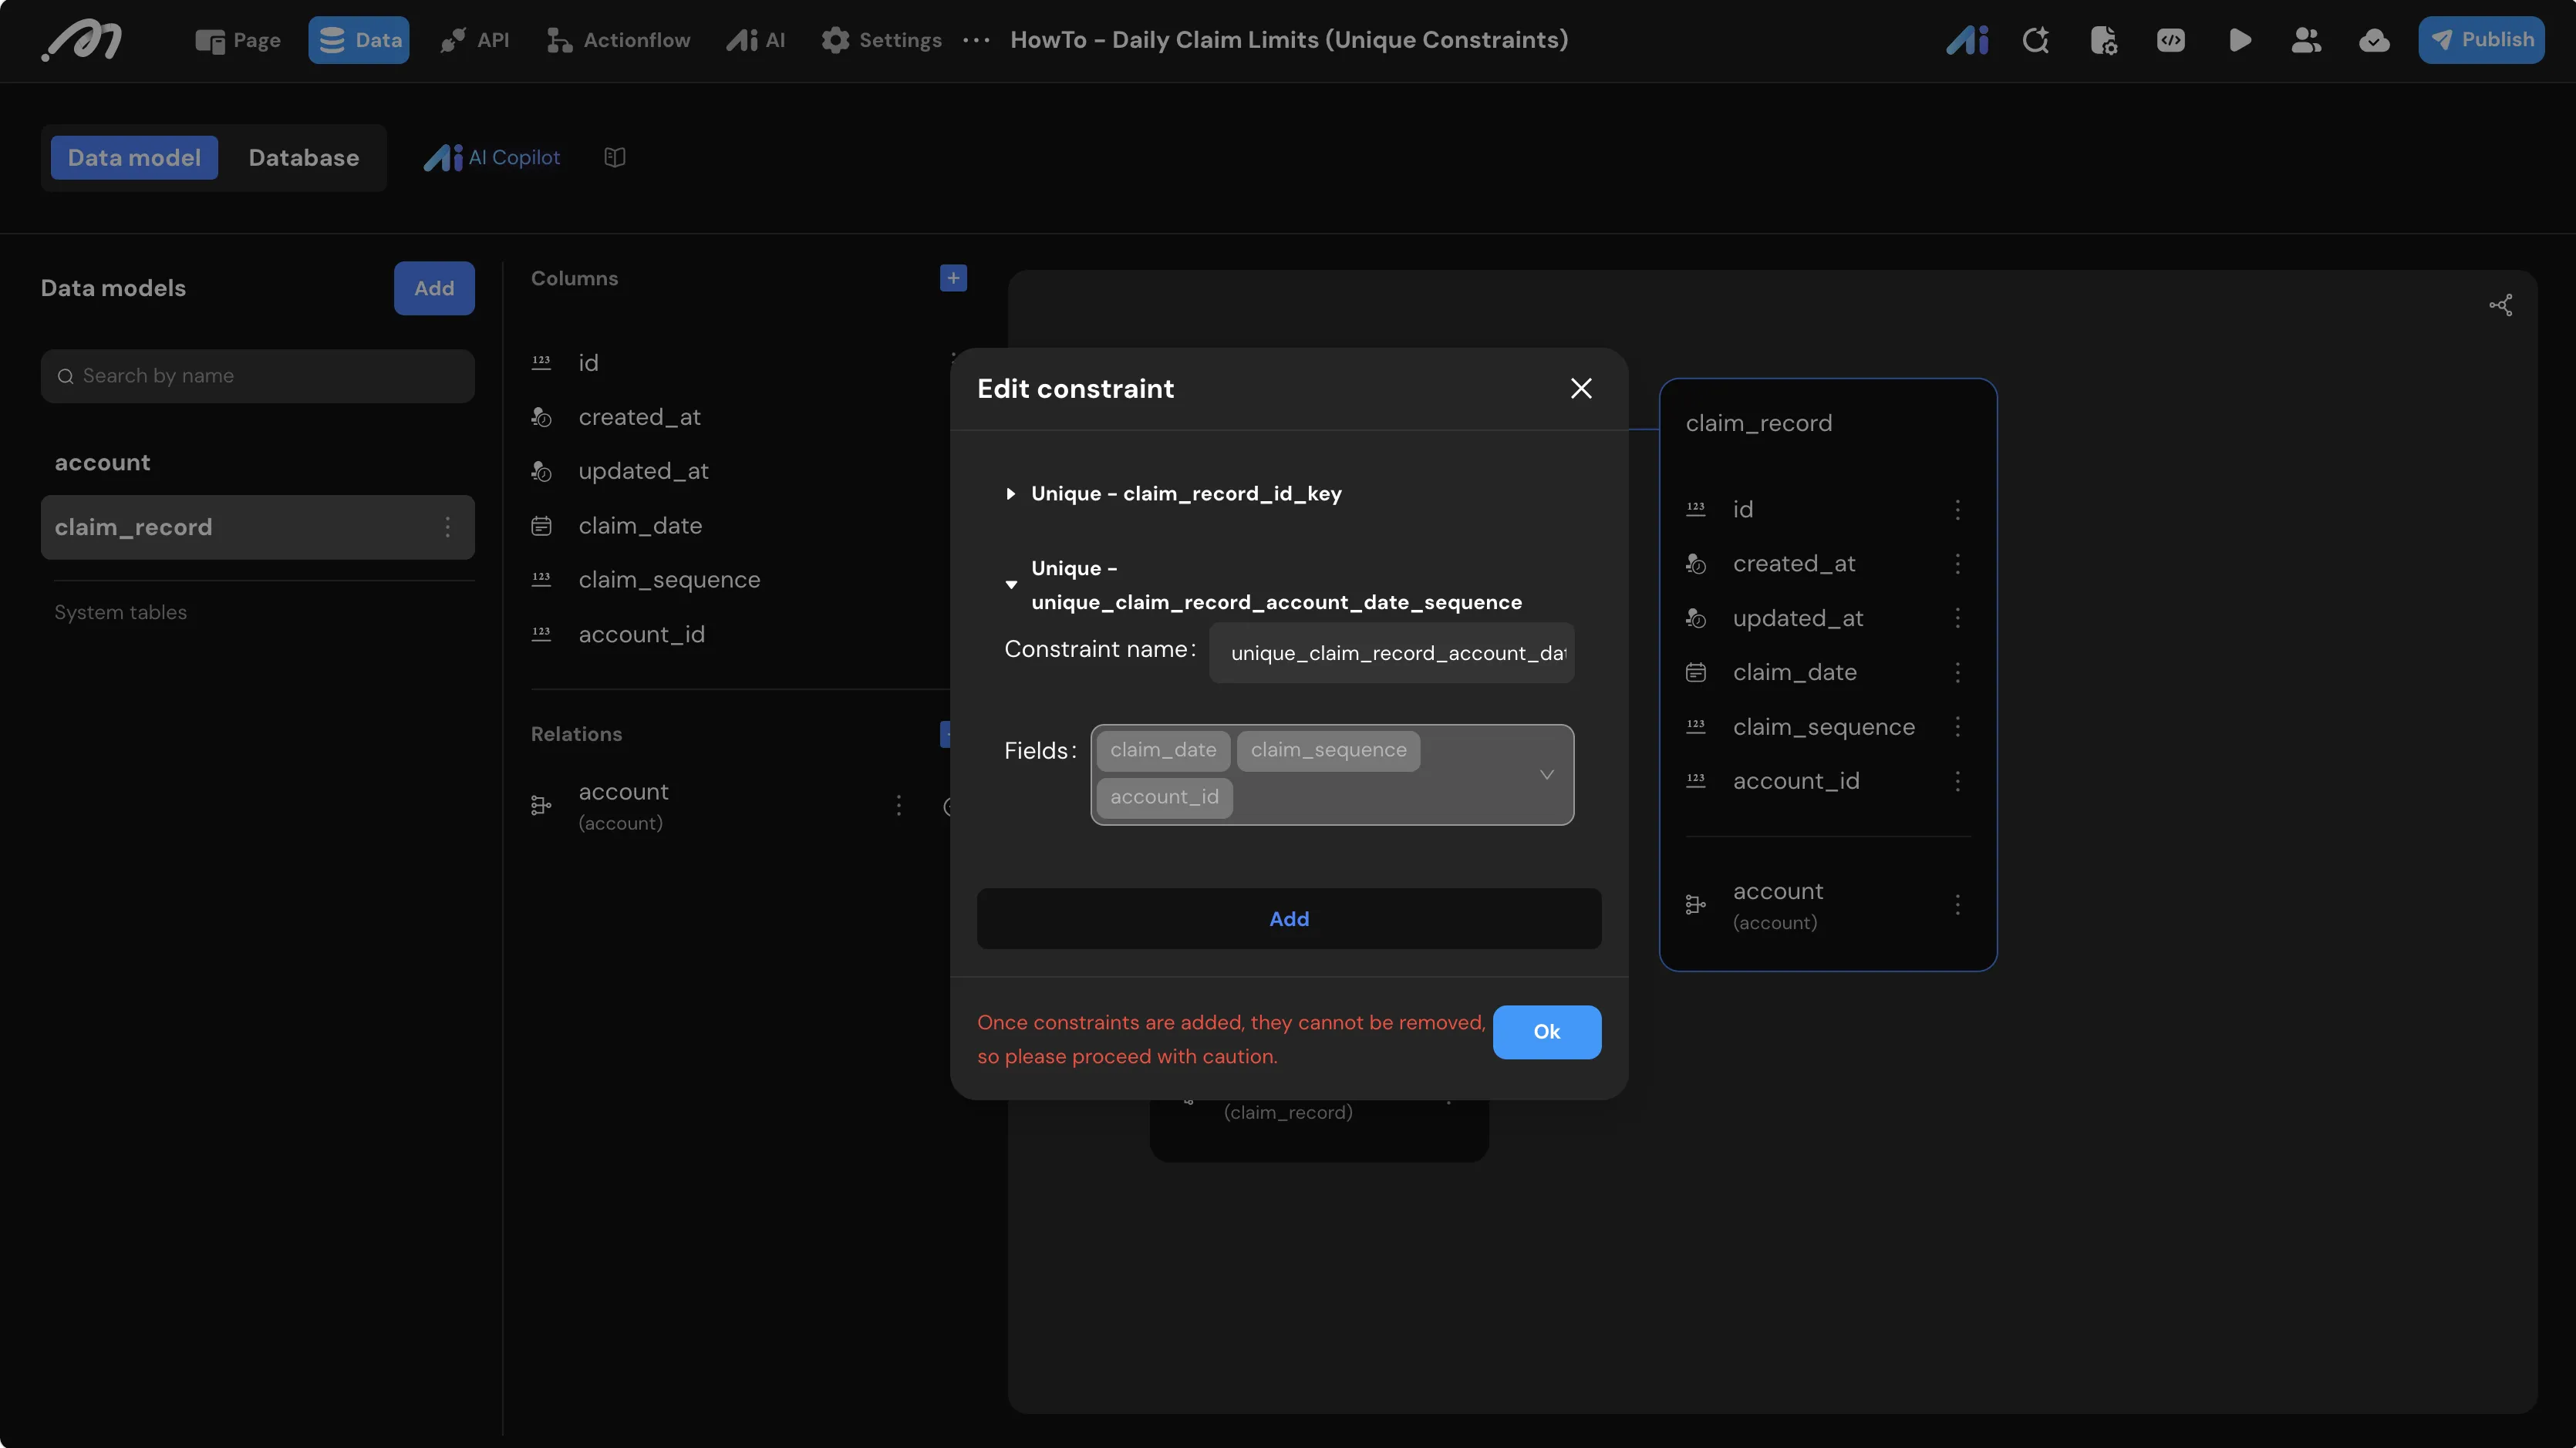Focus the Search by name field
Viewport: 2576px width, 1448px height.
coord(258,376)
